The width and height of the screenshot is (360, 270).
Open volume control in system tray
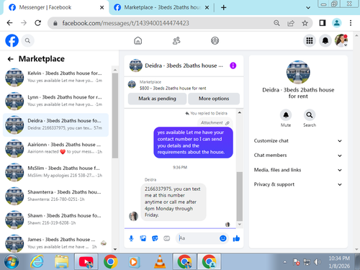[x=318, y=262]
